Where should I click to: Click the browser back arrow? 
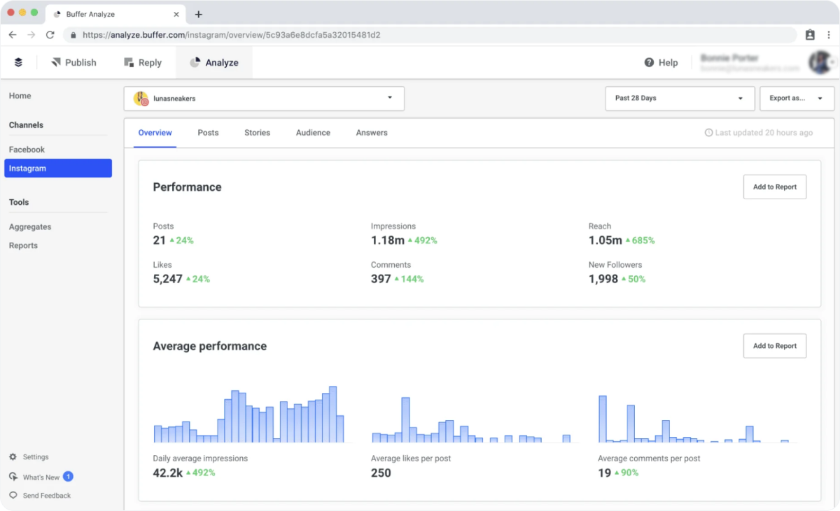pos(13,34)
